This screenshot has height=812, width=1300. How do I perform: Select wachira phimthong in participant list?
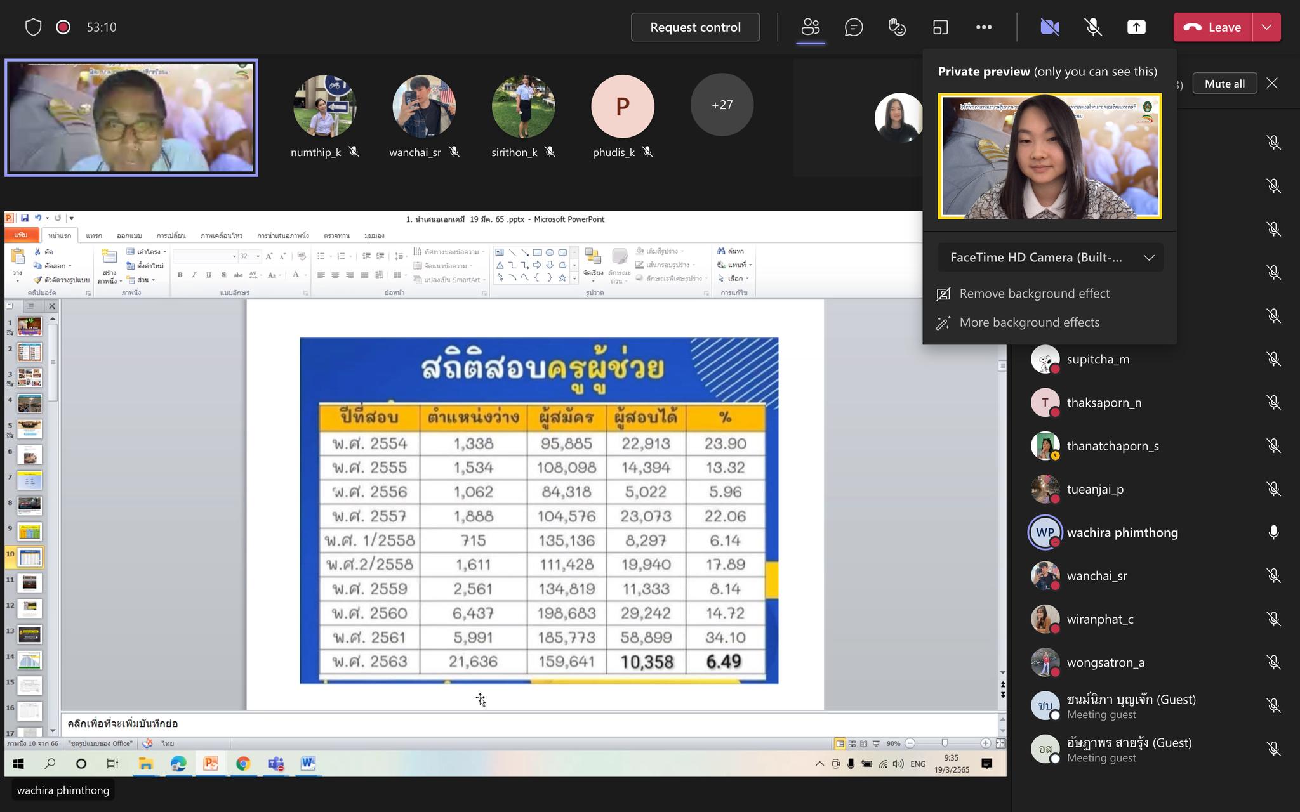tap(1122, 532)
